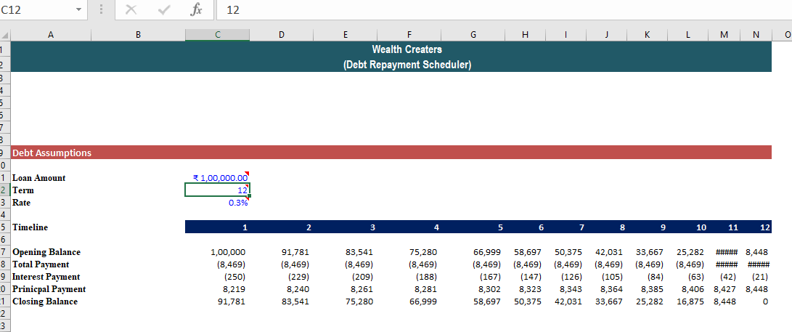Image resolution: width=792 pixels, height=332 pixels.
Task: Click the Interest Payment row label
Action: point(46,277)
